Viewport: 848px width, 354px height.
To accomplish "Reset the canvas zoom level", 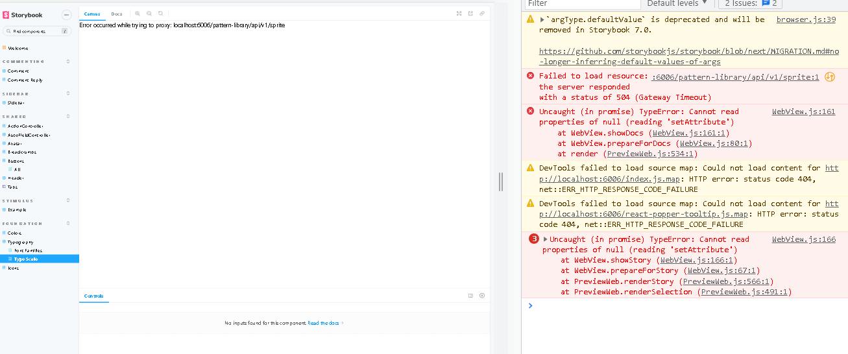I will point(160,13).
